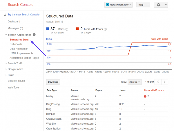The image size is (174, 131).
Task: Open Rich Cards in sidebar
Action: (x=16, y=44)
